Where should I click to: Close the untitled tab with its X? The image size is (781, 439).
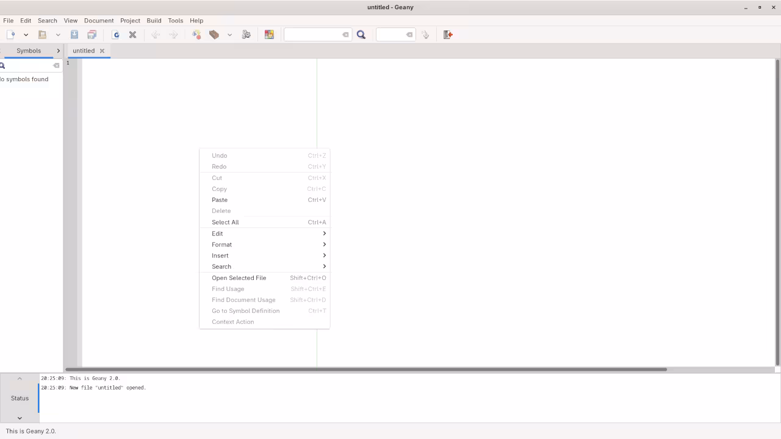click(x=102, y=51)
